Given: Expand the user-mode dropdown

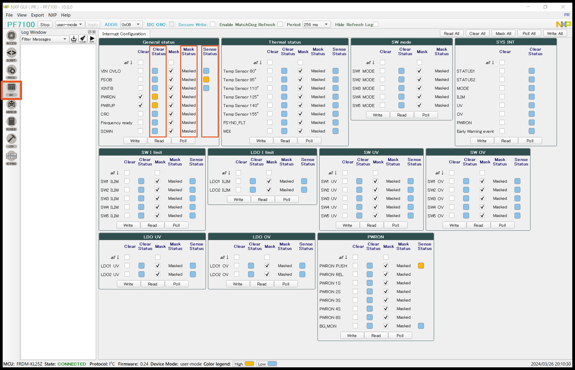Looking at the screenshot, I should (x=69, y=24).
